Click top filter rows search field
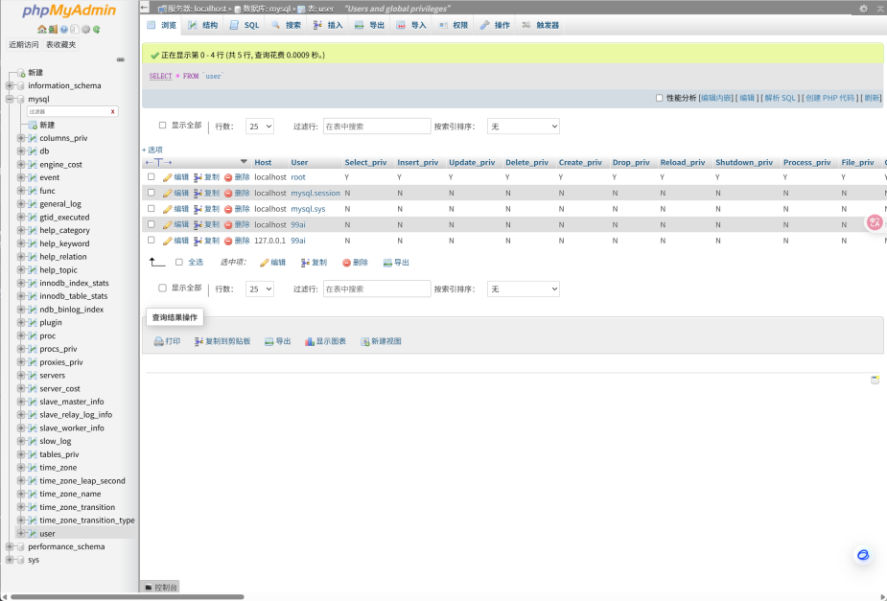This screenshot has width=887, height=601. tap(377, 127)
